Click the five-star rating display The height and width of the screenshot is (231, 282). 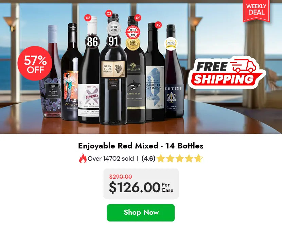click(180, 159)
